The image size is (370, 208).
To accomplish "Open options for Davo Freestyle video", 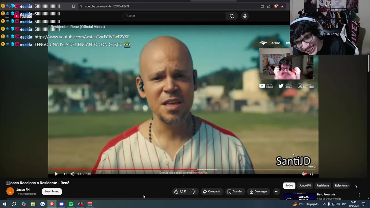I will pos(359,195).
